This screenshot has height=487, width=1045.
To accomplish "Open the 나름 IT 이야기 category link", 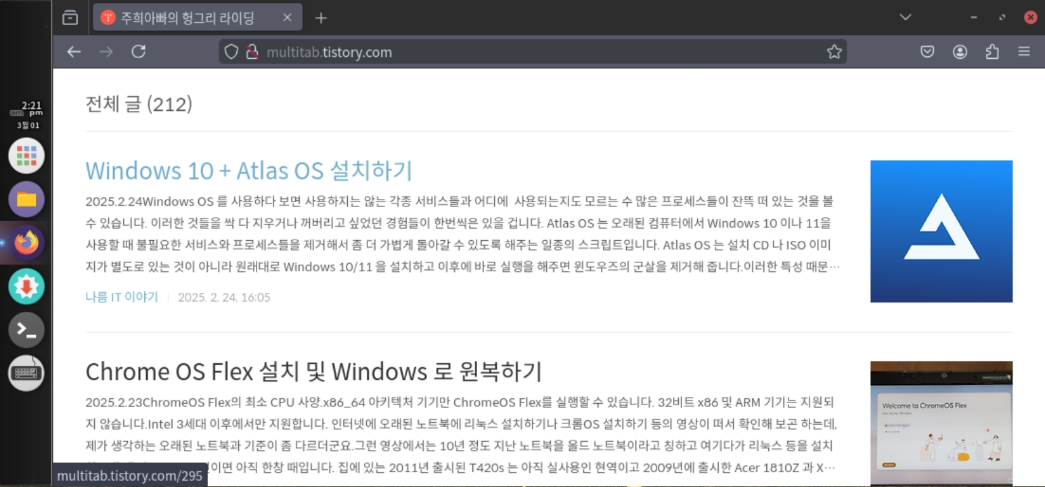I will pyautogui.click(x=122, y=297).
